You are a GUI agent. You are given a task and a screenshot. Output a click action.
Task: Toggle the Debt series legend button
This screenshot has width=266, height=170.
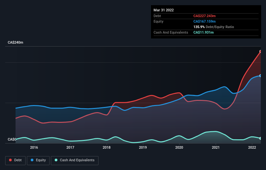15,160
